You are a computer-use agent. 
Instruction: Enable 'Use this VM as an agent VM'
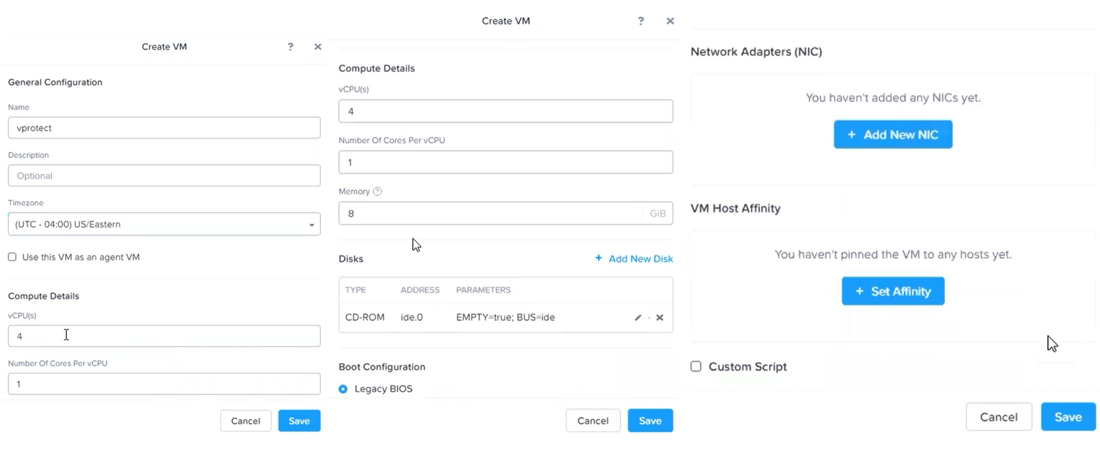tap(12, 257)
